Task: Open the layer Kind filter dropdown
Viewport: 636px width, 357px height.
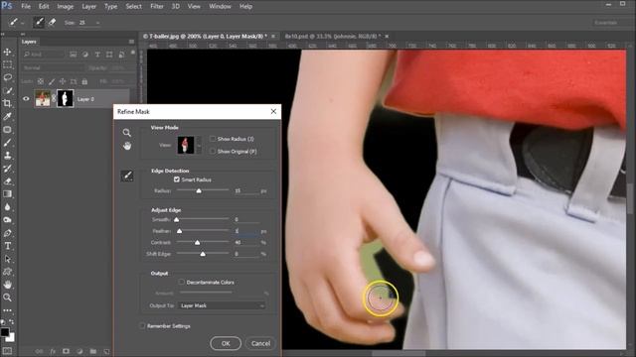Action: click(43, 54)
